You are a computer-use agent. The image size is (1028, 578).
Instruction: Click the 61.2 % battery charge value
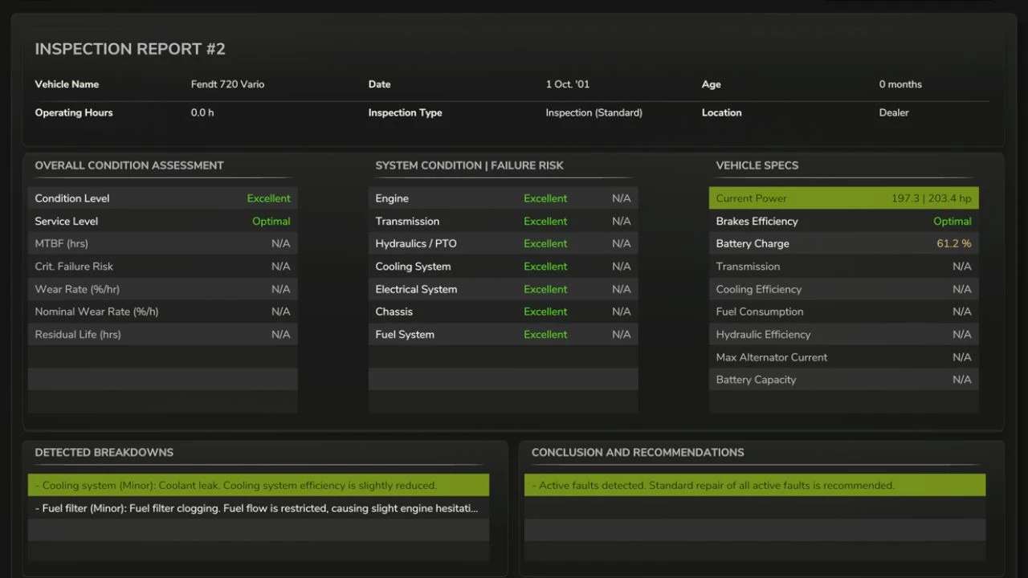[954, 243]
